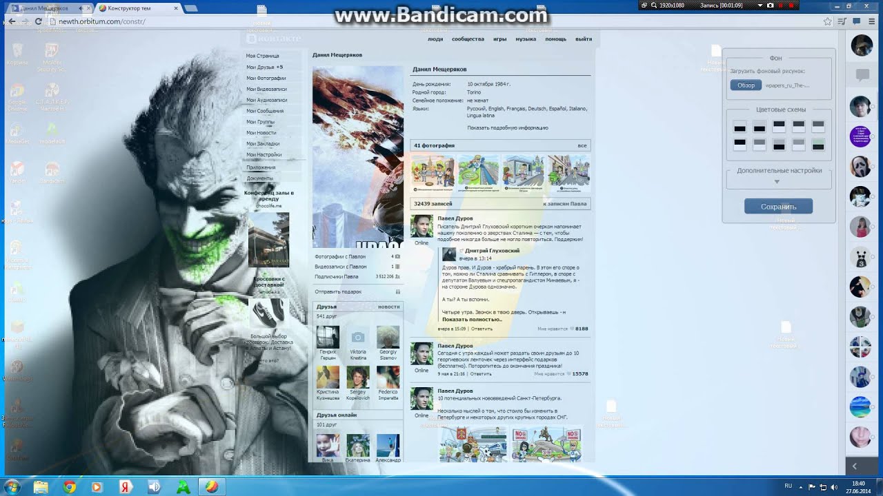
Task: Open the Yandex icon in the taskbar
Action: [x=125, y=487]
